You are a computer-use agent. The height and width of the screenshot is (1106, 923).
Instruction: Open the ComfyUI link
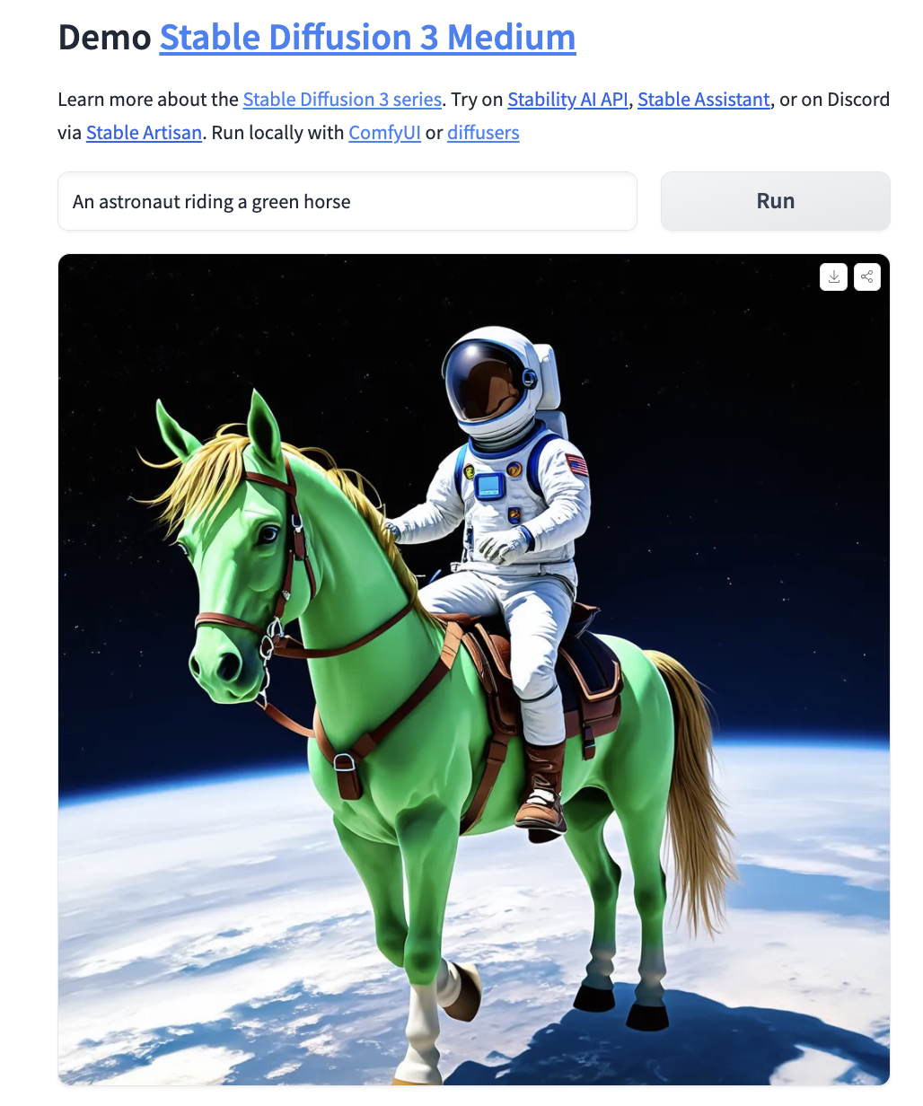coord(384,133)
